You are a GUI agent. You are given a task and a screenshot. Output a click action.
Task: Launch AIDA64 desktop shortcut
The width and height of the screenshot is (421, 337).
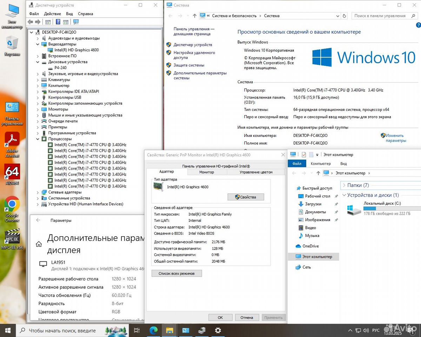pos(12,175)
